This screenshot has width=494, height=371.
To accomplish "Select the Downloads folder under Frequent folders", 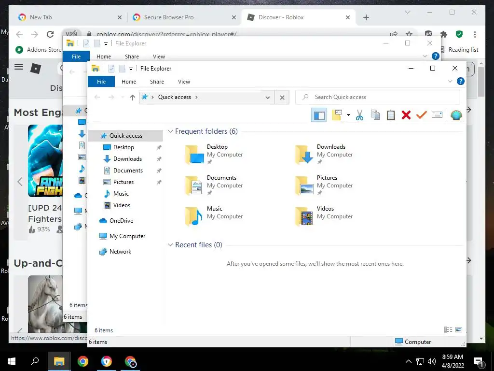I will pos(325,154).
